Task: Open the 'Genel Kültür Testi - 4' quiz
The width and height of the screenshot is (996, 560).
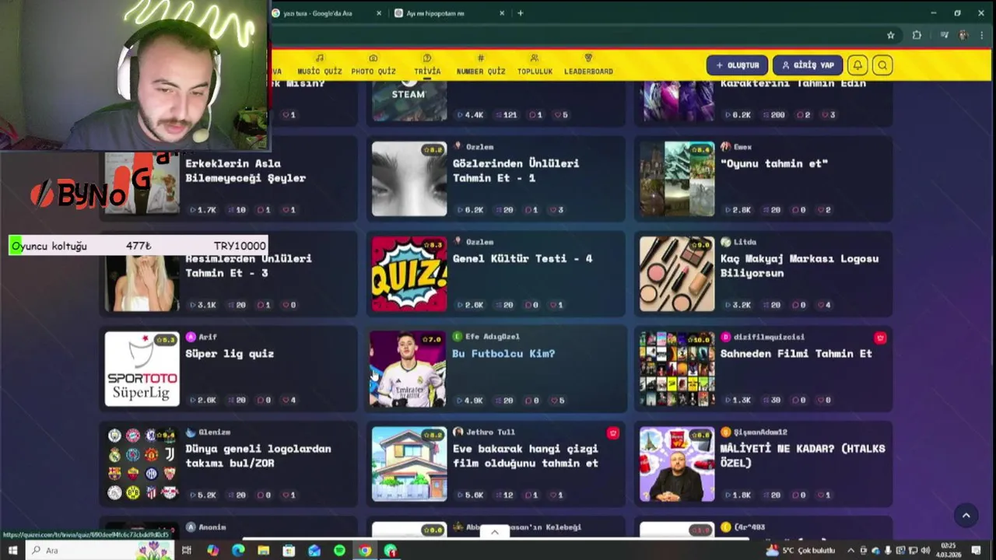Action: (x=522, y=258)
